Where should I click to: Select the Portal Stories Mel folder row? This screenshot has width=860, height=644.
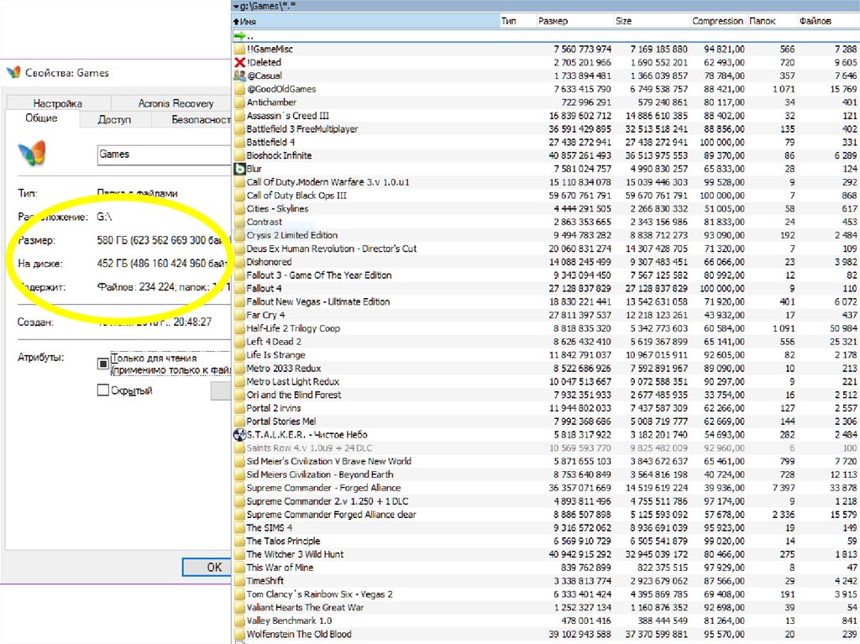click(281, 421)
